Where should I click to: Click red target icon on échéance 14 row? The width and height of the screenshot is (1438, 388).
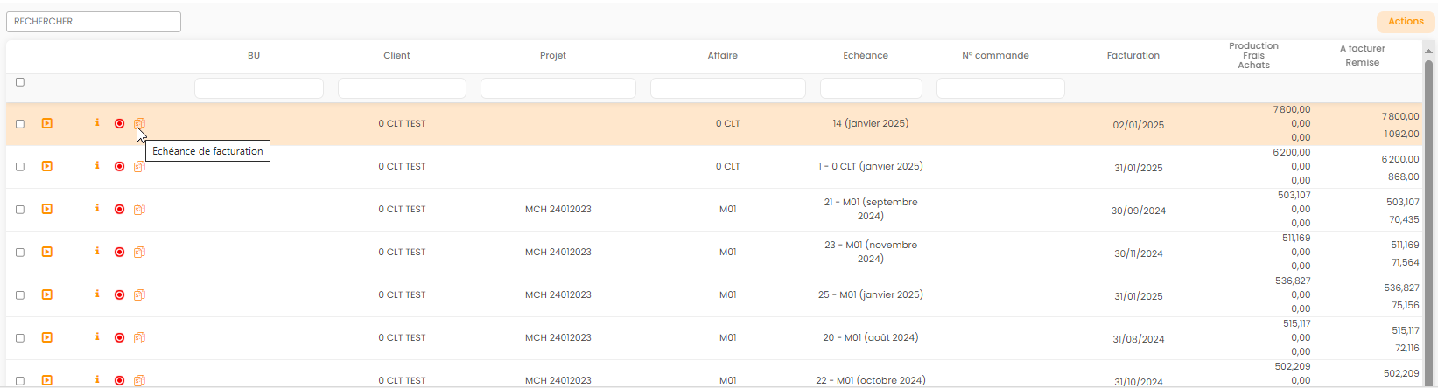click(x=119, y=123)
